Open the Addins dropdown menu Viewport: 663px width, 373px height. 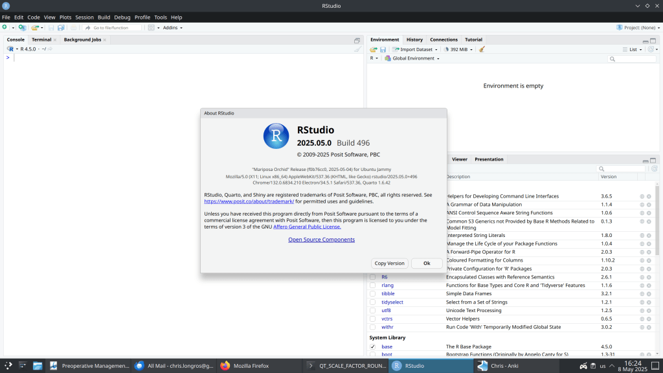[x=172, y=28]
